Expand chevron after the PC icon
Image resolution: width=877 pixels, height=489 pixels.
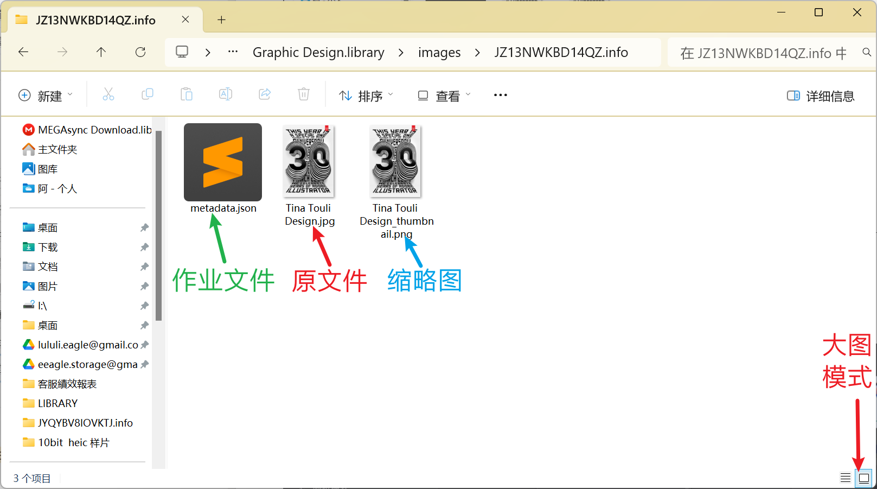coord(208,53)
